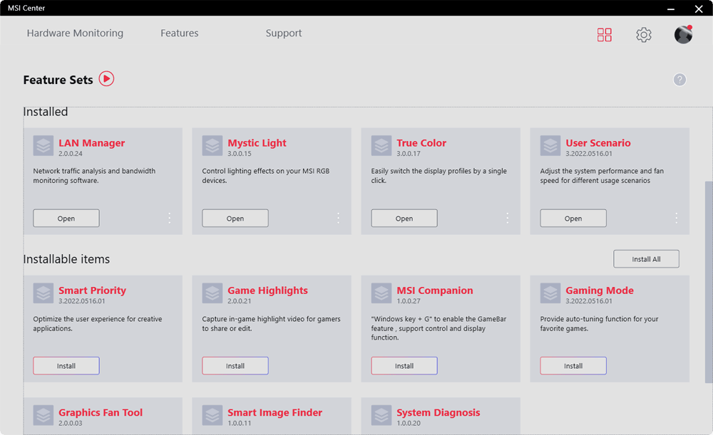Open the feature sets grid icon
The image size is (713, 435).
click(605, 34)
